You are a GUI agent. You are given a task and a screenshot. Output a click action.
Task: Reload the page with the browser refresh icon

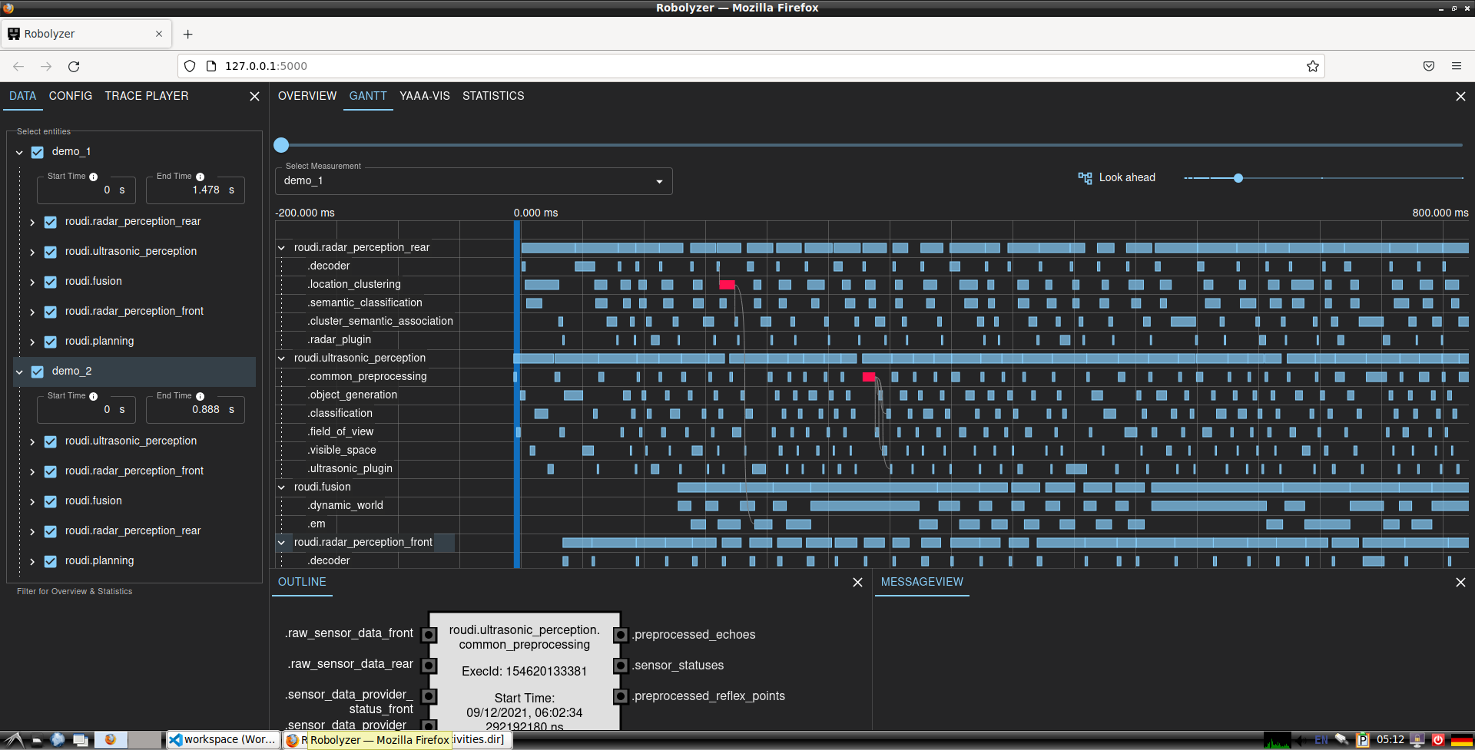(74, 67)
